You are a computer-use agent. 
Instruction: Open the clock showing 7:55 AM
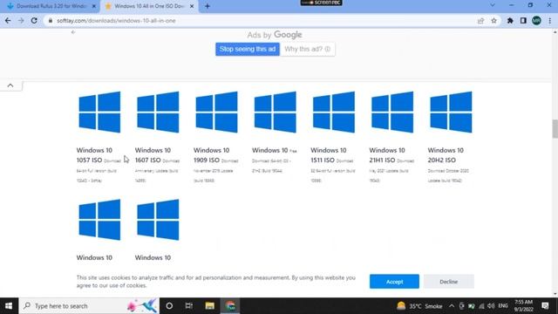523,306
